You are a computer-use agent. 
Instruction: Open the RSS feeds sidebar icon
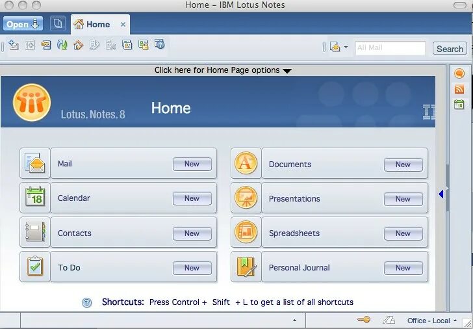click(459, 89)
